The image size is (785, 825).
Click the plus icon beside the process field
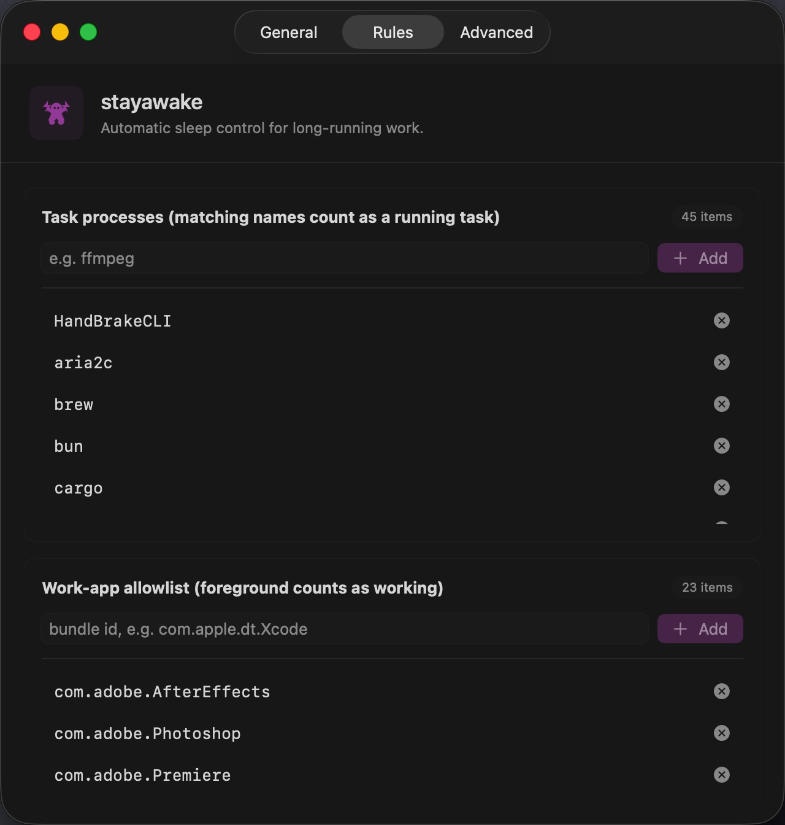click(681, 258)
